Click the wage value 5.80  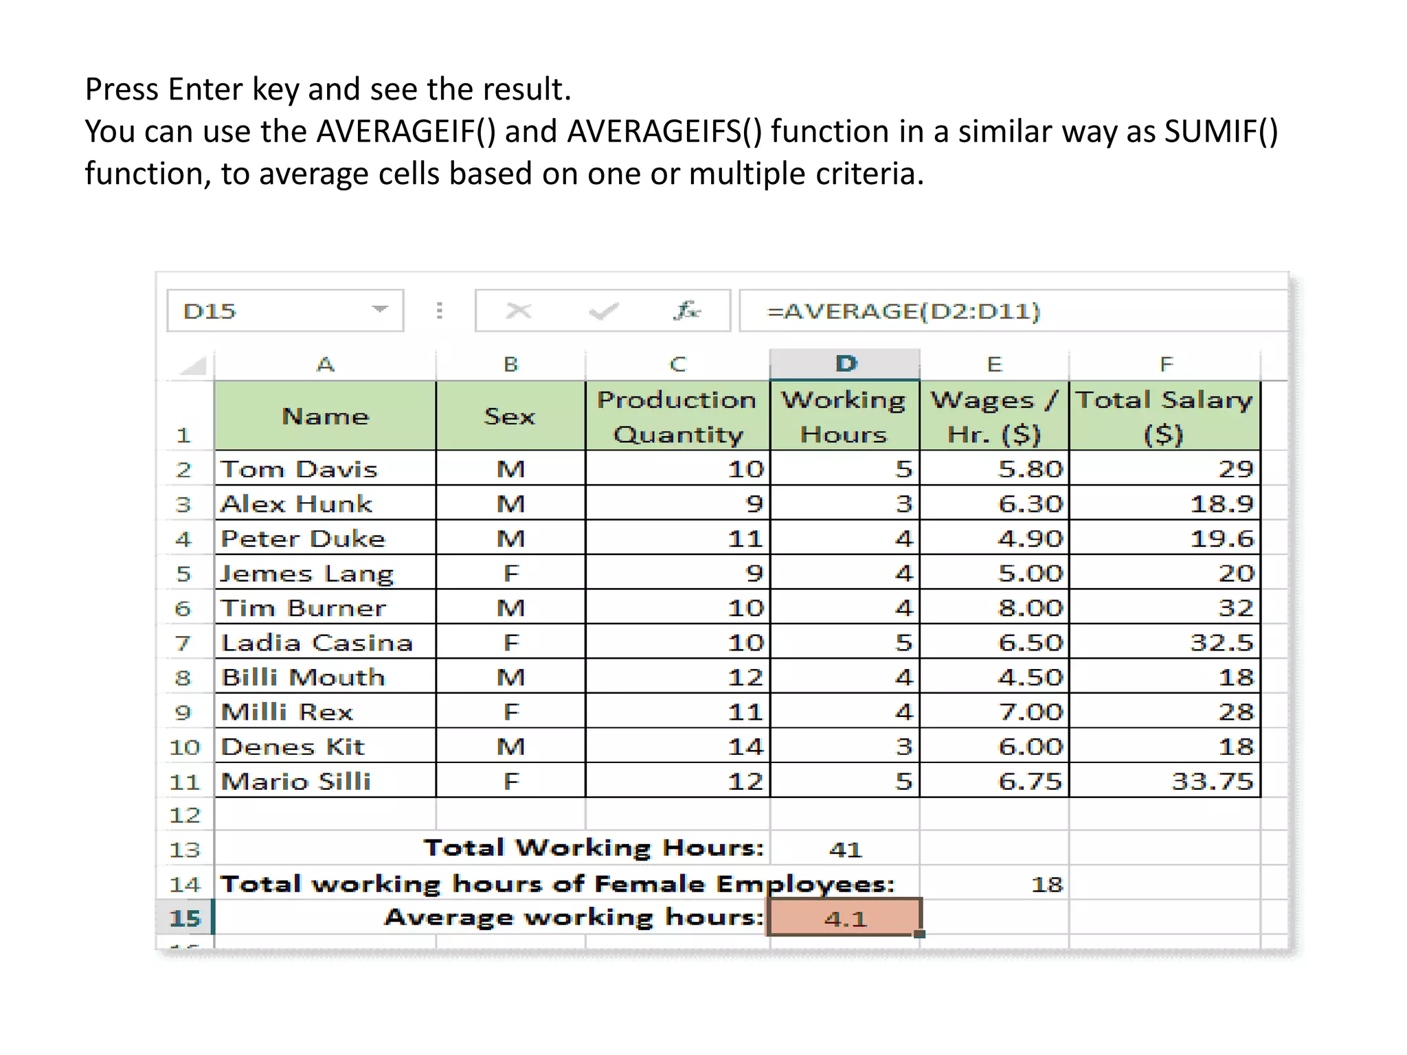(x=994, y=468)
